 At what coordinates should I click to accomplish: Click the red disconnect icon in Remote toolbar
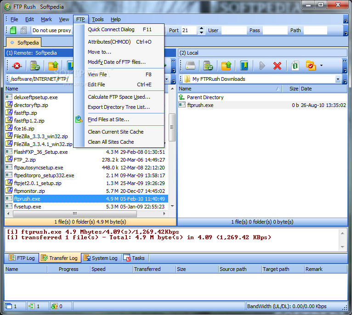pos(17,66)
